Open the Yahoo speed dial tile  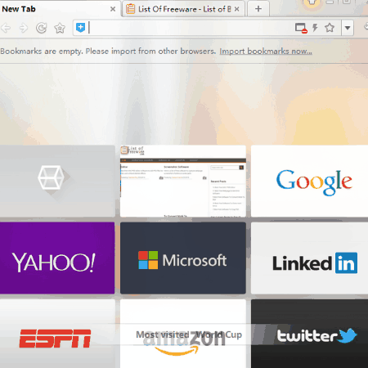pyautogui.click(x=57, y=258)
